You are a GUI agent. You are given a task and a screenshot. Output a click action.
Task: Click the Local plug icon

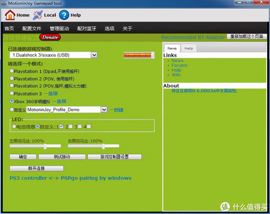pyautogui.click(x=38, y=15)
